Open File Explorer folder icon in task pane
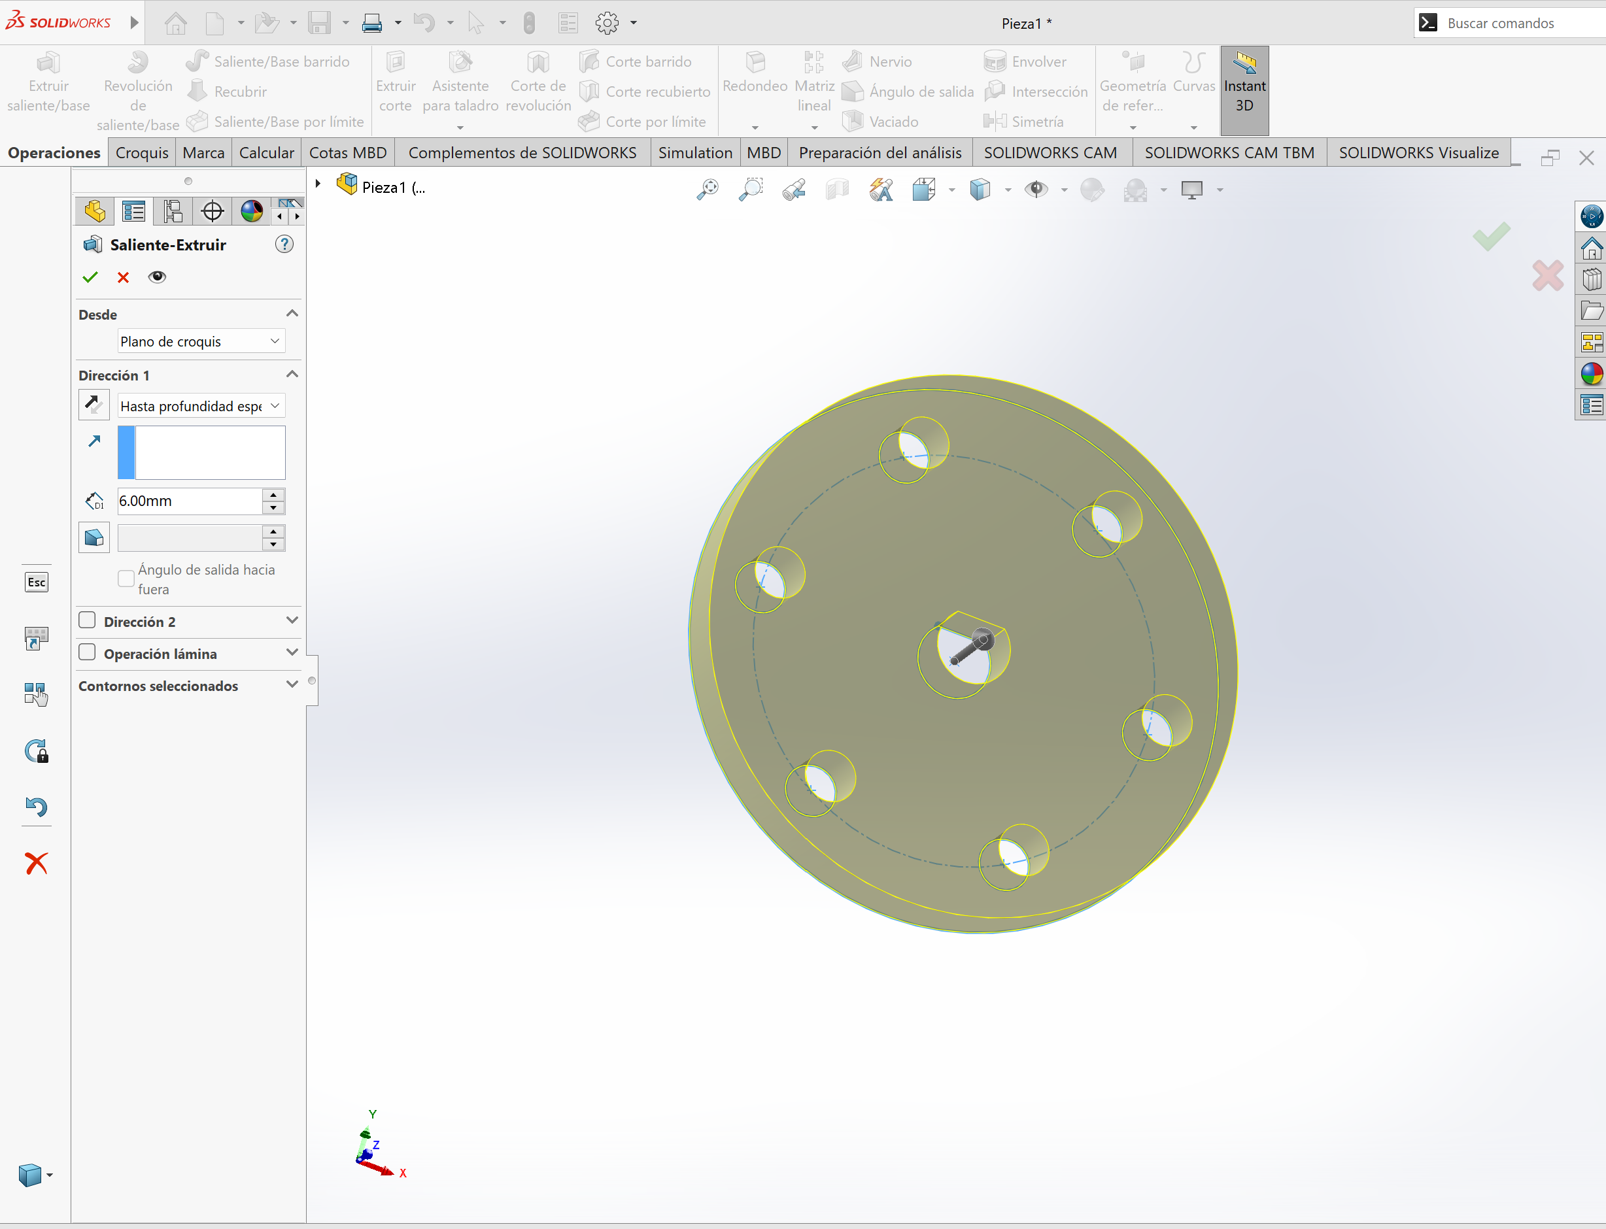This screenshot has height=1229, width=1606. (1592, 311)
